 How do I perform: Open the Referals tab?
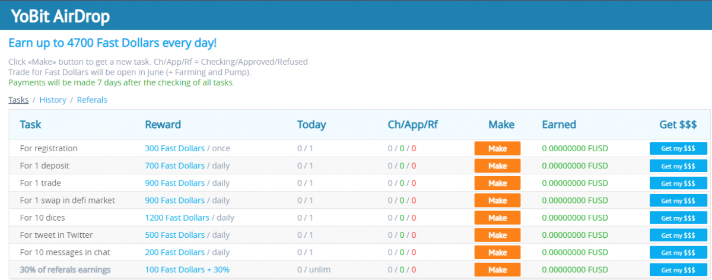pyautogui.click(x=92, y=100)
